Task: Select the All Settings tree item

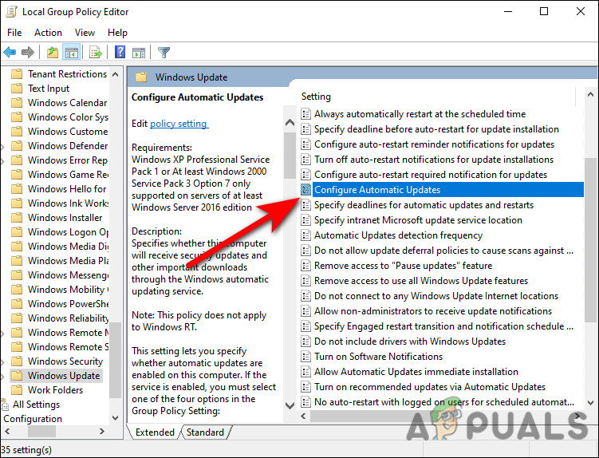Action: click(x=37, y=405)
